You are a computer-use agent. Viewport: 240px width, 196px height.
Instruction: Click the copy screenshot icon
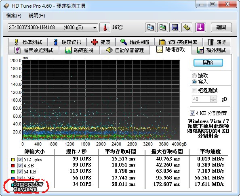[162, 27]
